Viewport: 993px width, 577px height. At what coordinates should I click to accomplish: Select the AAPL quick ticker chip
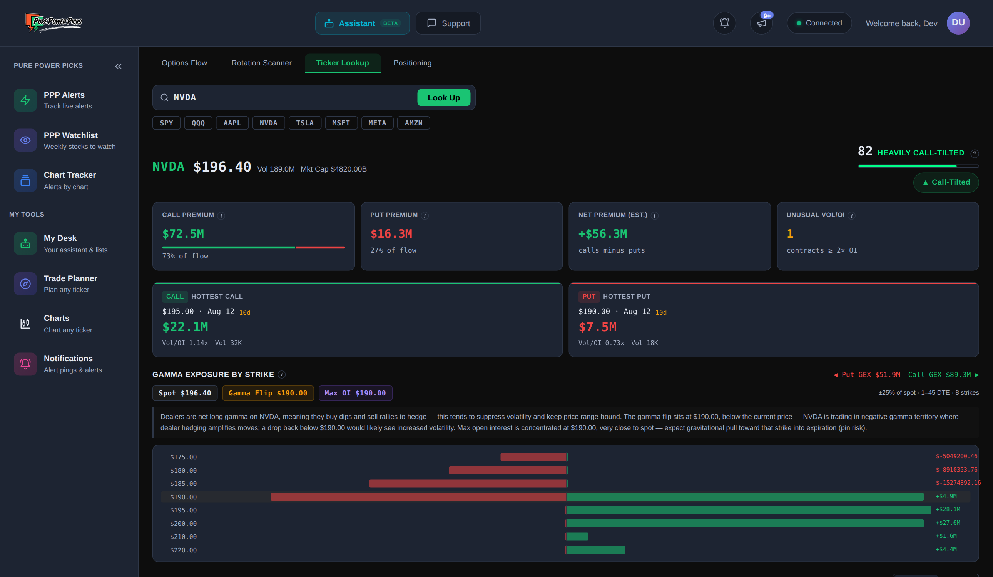232,123
